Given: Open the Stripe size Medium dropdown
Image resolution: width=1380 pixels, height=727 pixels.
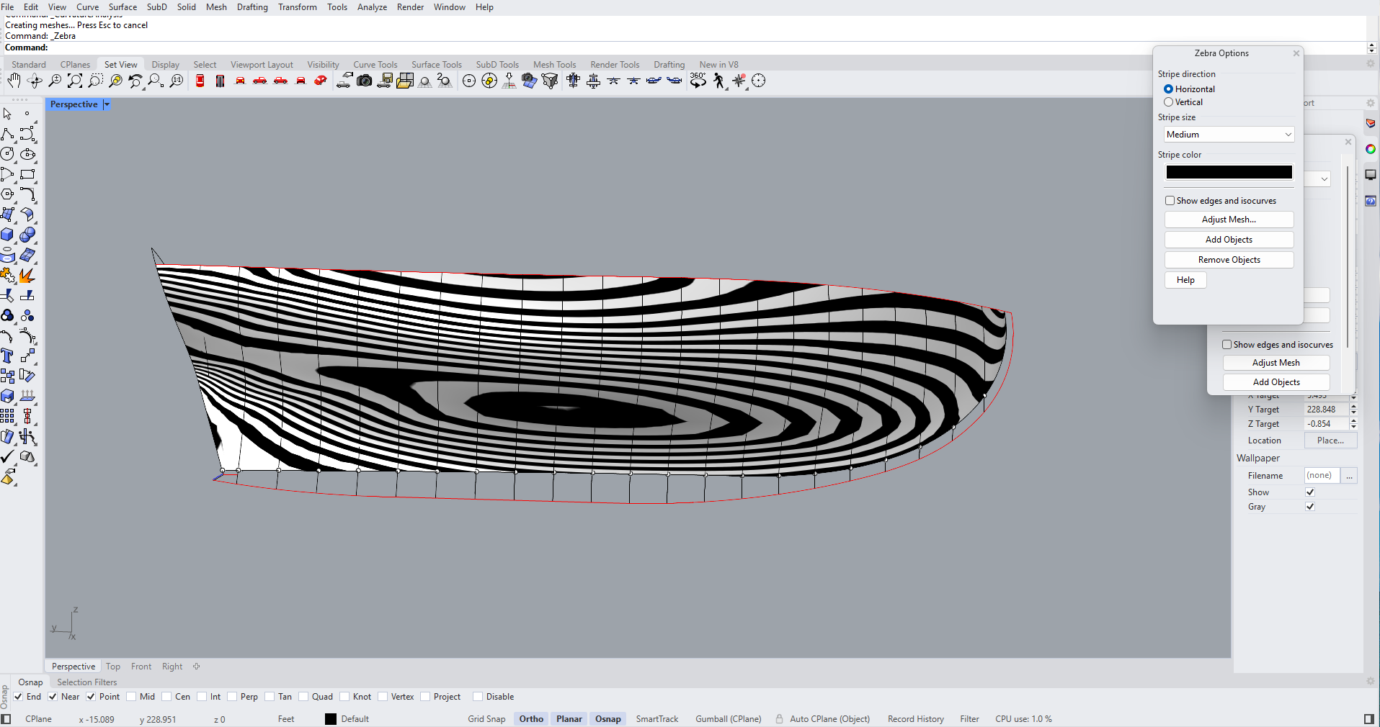Looking at the screenshot, I should [x=1229, y=135].
